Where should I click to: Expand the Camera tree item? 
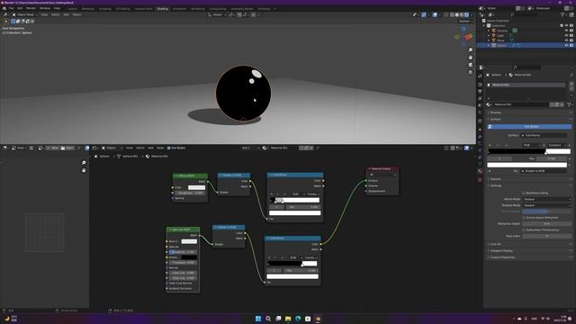(489, 31)
